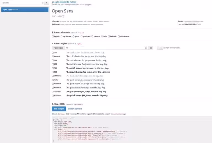Click the Last modified 2022-09-22 text

(187, 24)
